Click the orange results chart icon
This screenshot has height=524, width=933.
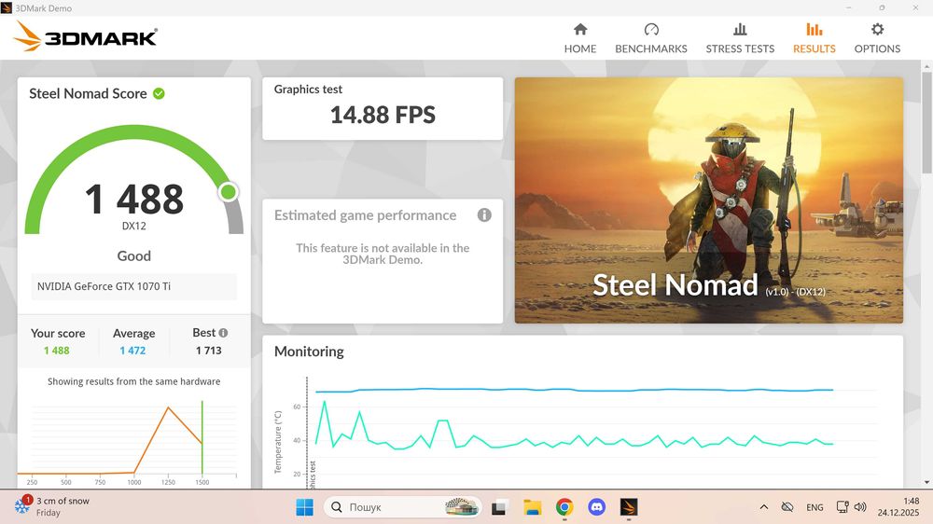(x=814, y=29)
